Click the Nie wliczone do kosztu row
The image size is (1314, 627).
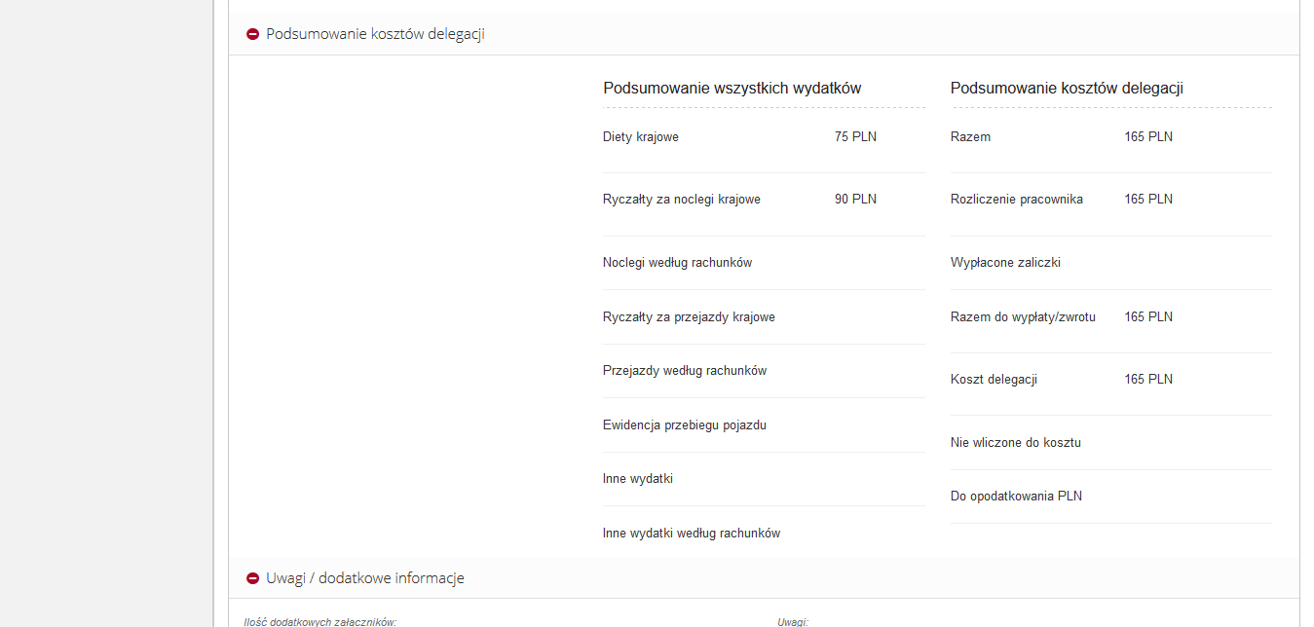click(x=1016, y=443)
